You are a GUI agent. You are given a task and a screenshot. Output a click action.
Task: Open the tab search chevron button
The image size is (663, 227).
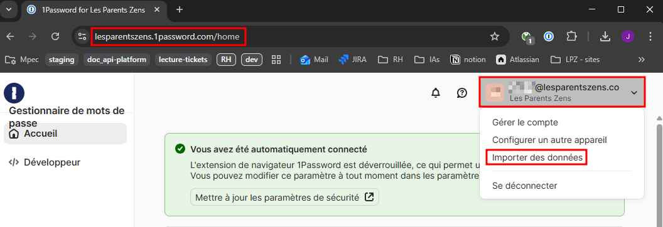tap(9, 9)
